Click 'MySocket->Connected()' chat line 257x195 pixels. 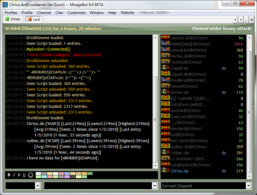click(x=48, y=49)
